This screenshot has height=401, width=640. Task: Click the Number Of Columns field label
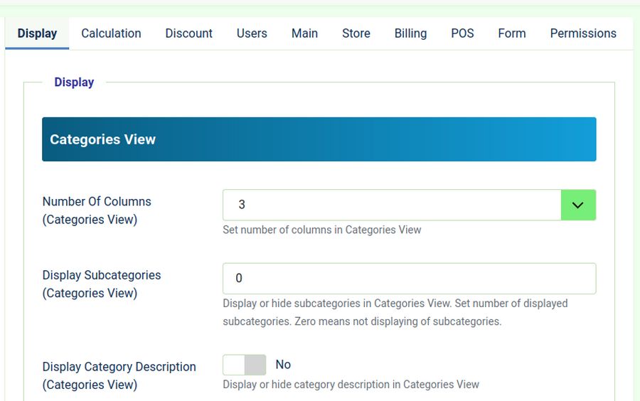coord(97,210)
